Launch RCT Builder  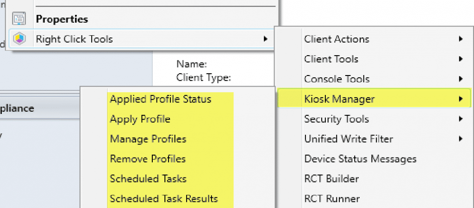coord(331,179)
